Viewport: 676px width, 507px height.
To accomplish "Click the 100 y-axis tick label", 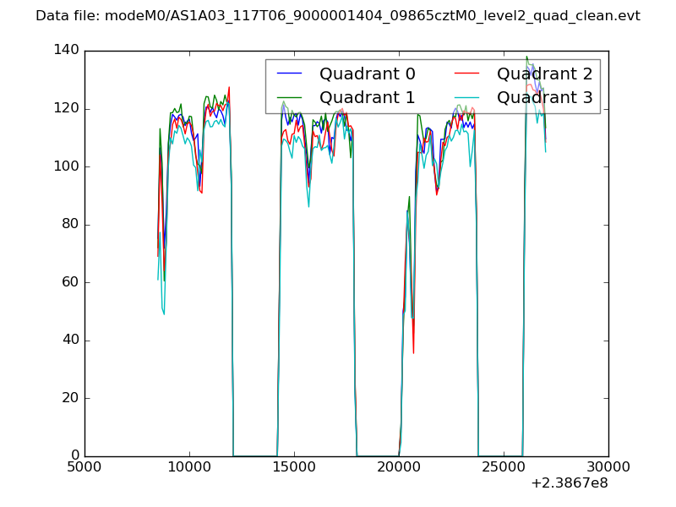I will 64,166.
